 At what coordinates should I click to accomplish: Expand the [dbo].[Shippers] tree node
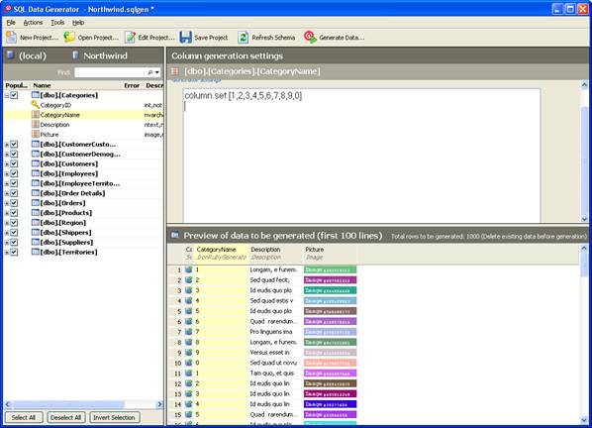point(6,233)
